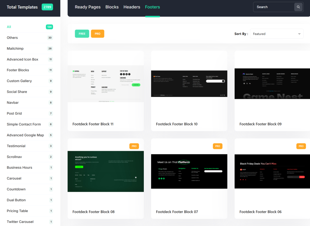Click PRO badge on Footer Block 07

tap(217, 146)
